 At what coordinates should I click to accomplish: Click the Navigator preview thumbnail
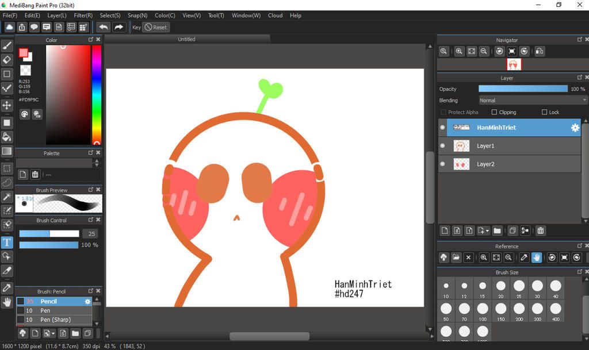(514, 64)
